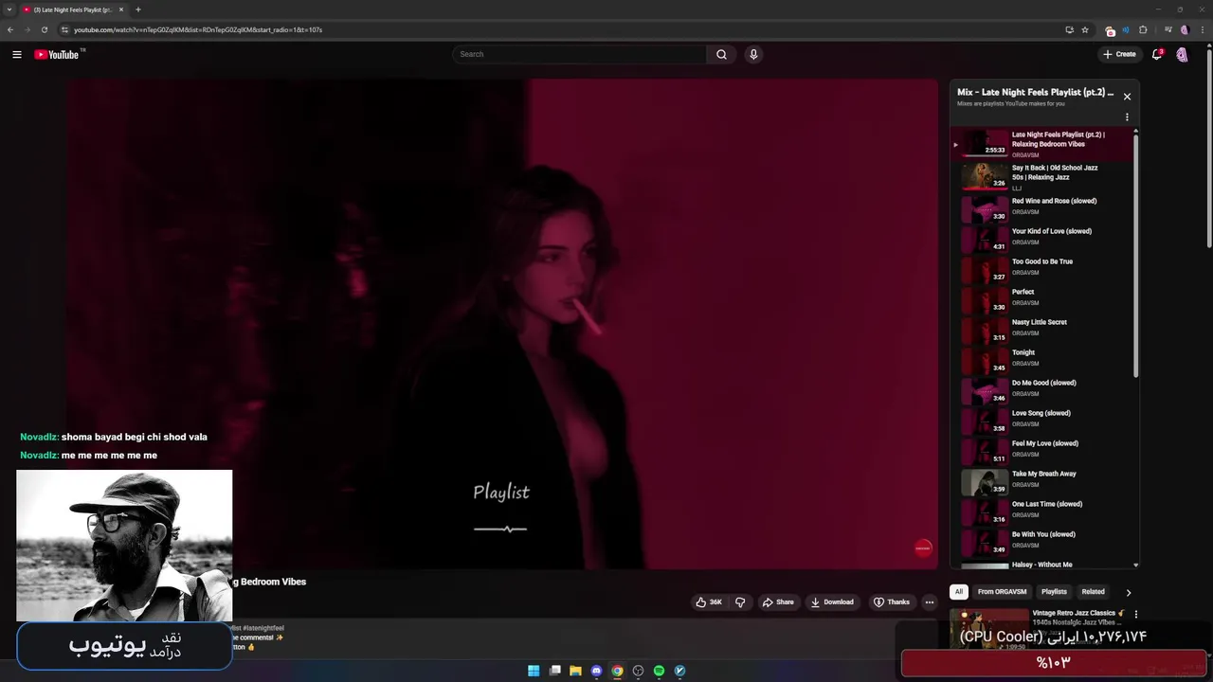Click the main video player

[x=502, y=324]
